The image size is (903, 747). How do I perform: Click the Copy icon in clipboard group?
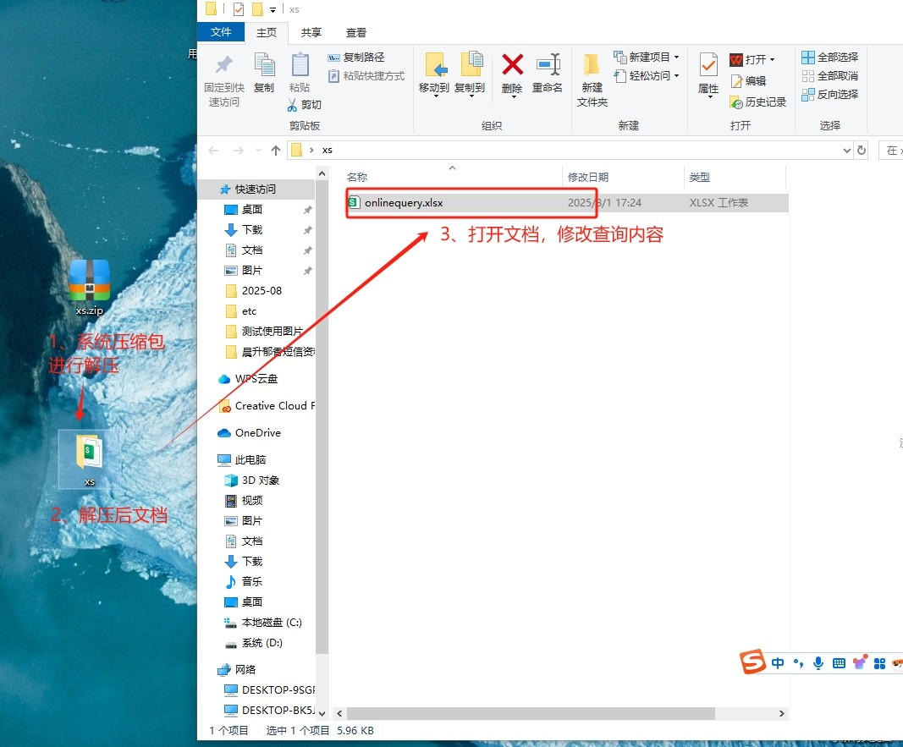(264, 66)
